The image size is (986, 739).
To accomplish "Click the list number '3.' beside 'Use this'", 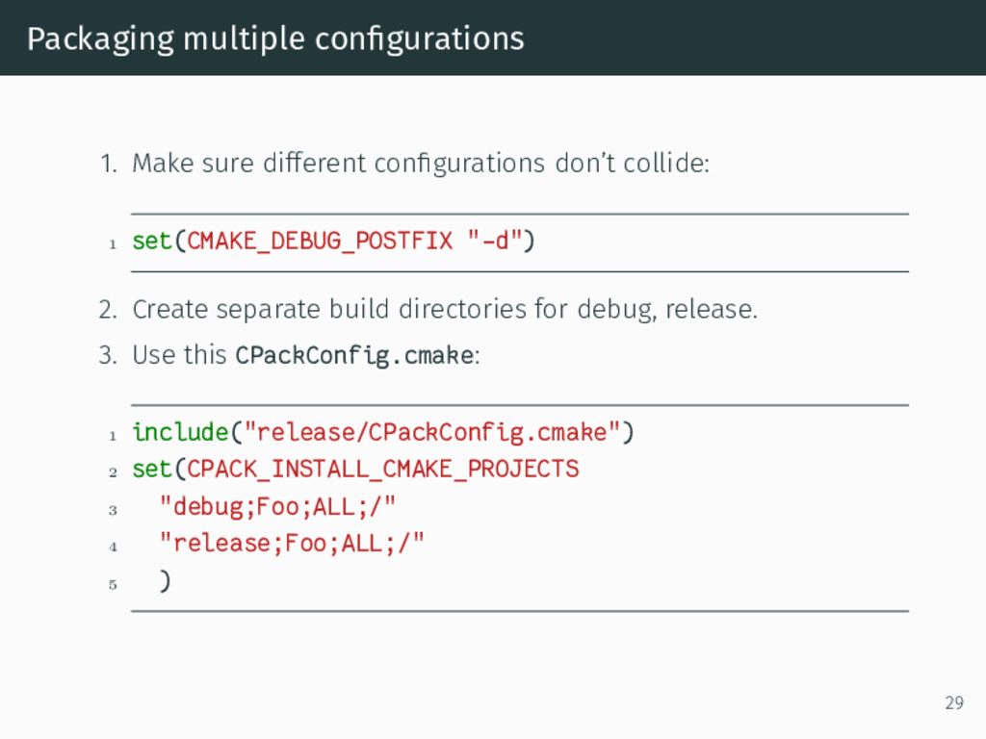I will [108, 356].
